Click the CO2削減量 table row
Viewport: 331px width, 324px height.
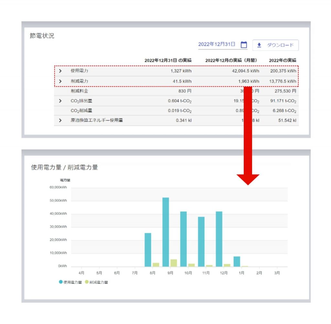176,110
